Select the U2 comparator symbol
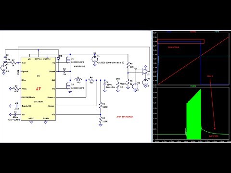 145,71
